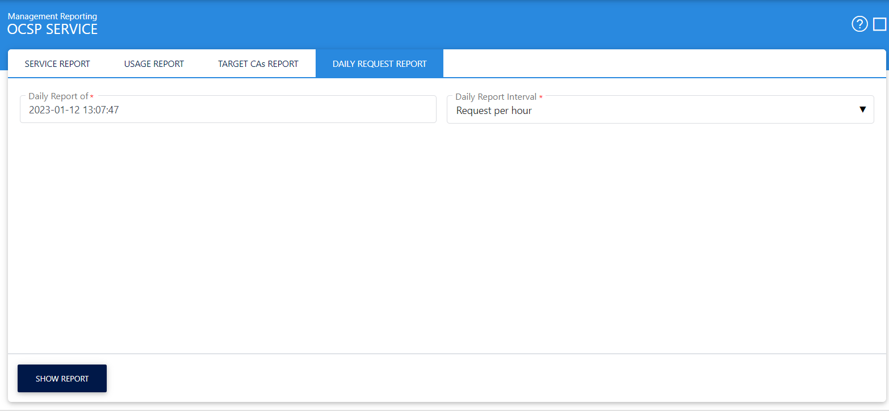Switch to the SERVICE REPORT tab
Screen dimensions: 889x411
click(57, 64)
